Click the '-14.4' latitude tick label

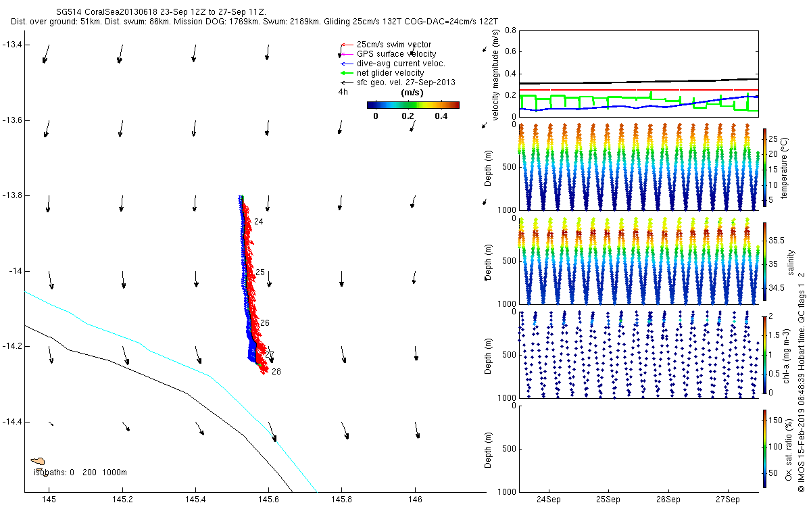click(x=11, y=422)
